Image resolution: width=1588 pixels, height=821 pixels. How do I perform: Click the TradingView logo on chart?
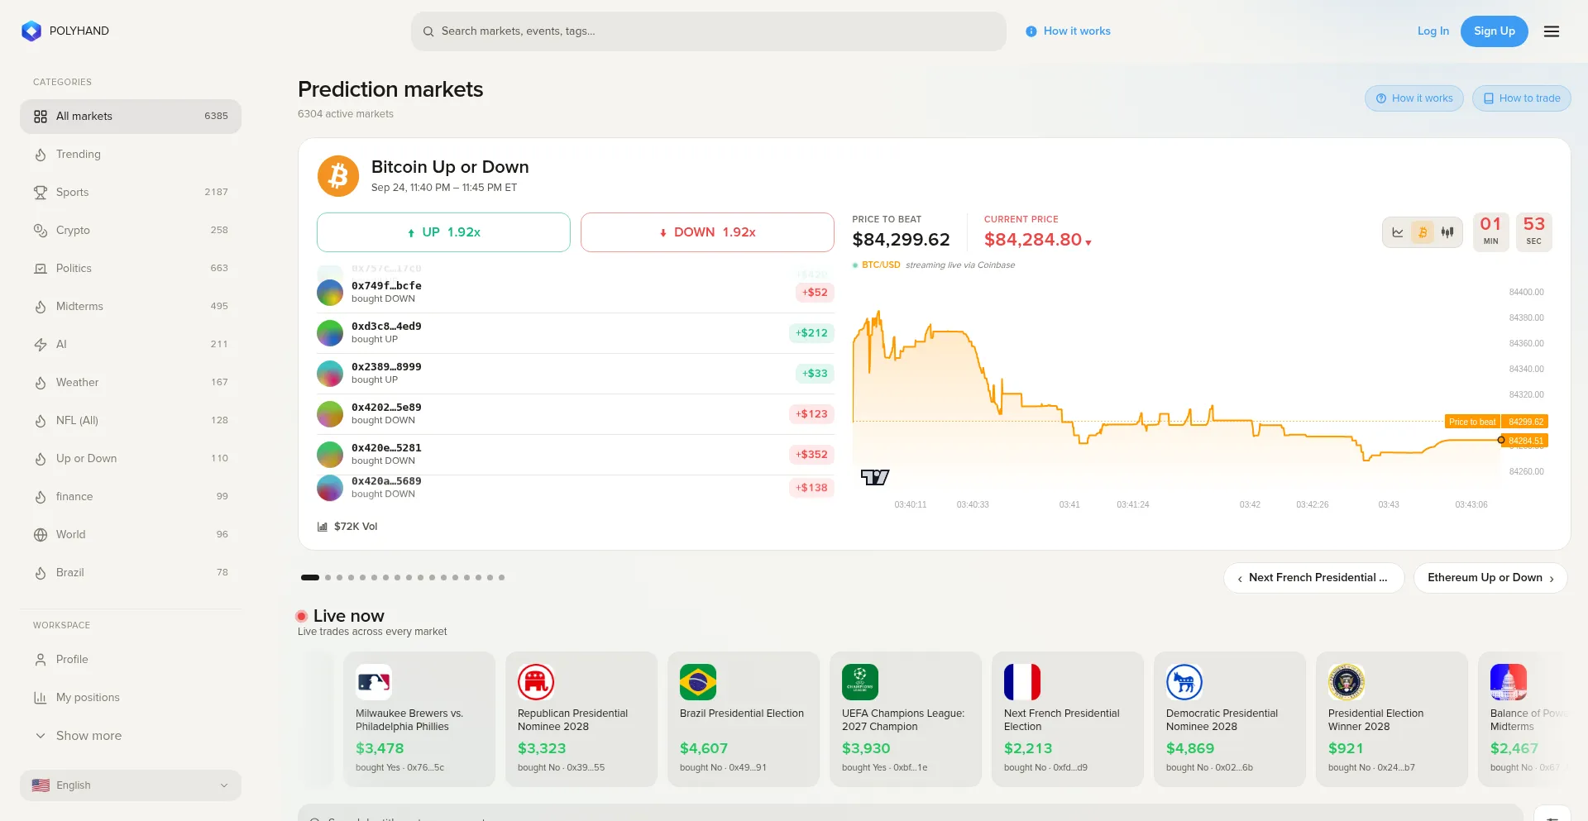pyautogui.click(x=875, y=477)
